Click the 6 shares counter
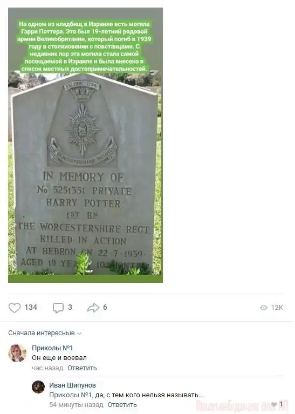 105,307
